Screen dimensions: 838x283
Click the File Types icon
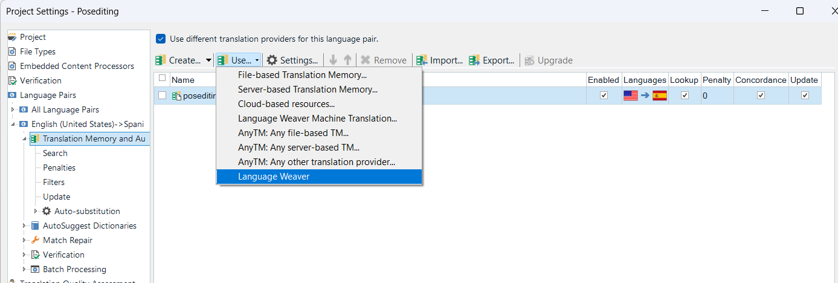coord(12,51)
